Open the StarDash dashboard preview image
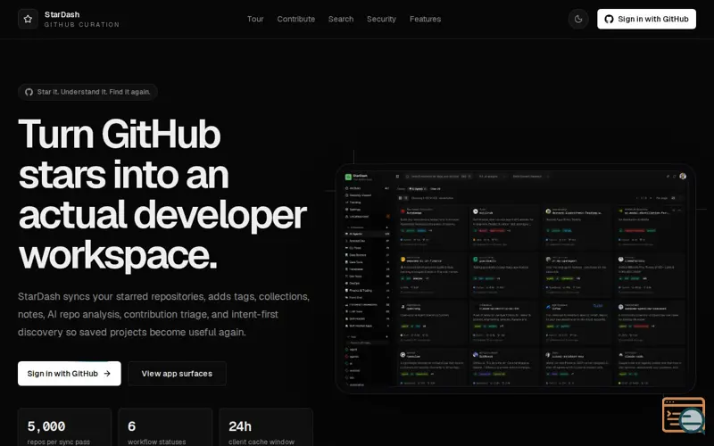714x446 pixels. [x=516, y=278]
